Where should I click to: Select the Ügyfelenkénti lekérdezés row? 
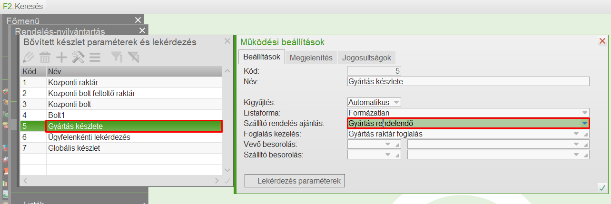[121, 137]
